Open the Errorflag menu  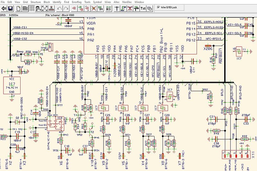pos(76,2)
